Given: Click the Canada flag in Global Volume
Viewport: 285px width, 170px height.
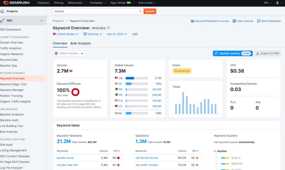Looking at the screenshot, I should click(116, 101).
